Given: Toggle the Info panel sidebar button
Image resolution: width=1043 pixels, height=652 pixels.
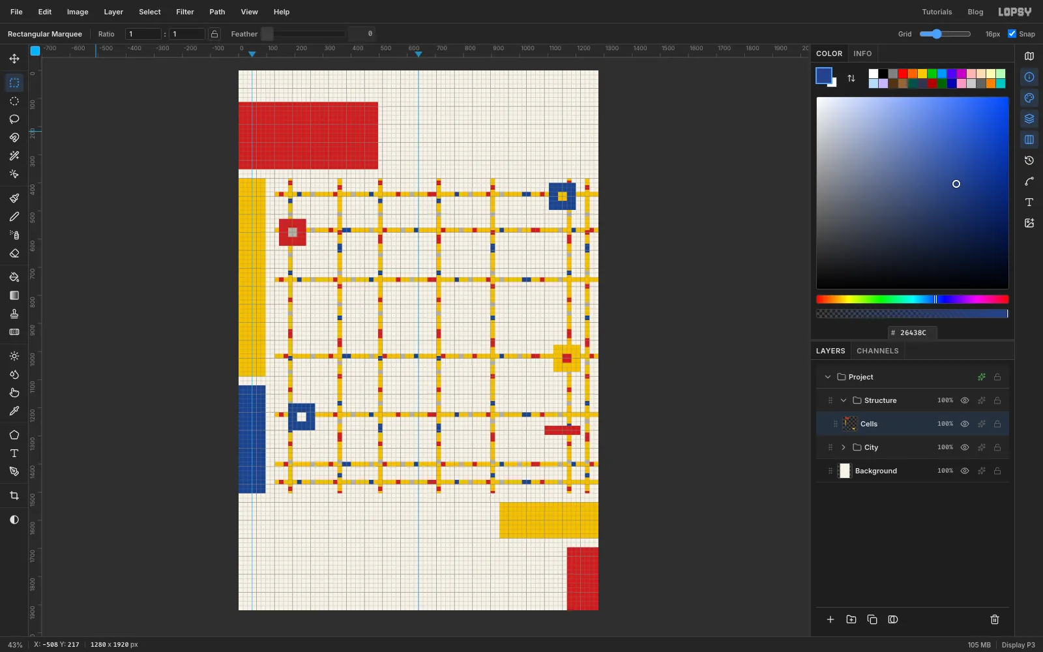Looking at the screenshot, I should 1029,77.
